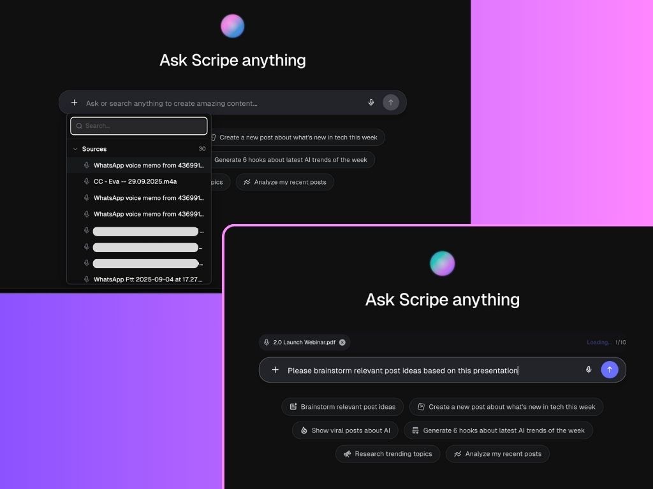Click the magnifying glass icon in the Sources search box
Viewport: 653px width, 489px height.
[x=78, y=125]
